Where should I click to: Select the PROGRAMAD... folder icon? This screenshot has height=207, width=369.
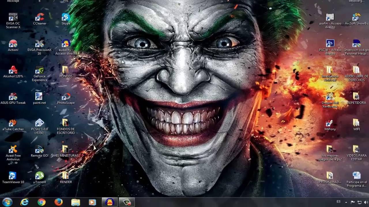pyautogui.click(x=330, y=178)
